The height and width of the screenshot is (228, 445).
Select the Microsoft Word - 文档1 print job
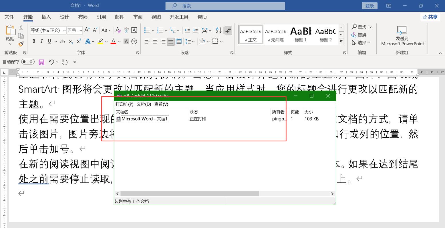click(144, 119)
